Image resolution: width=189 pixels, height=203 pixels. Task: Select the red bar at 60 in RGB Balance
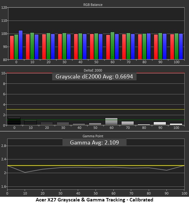point(108,47)
